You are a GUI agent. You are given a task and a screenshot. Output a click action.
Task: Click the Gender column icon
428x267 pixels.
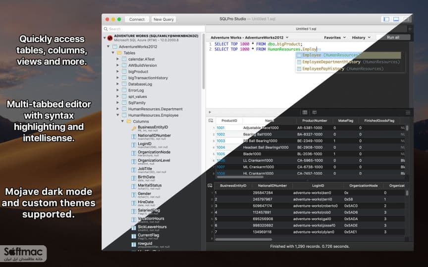click(134, 195)
